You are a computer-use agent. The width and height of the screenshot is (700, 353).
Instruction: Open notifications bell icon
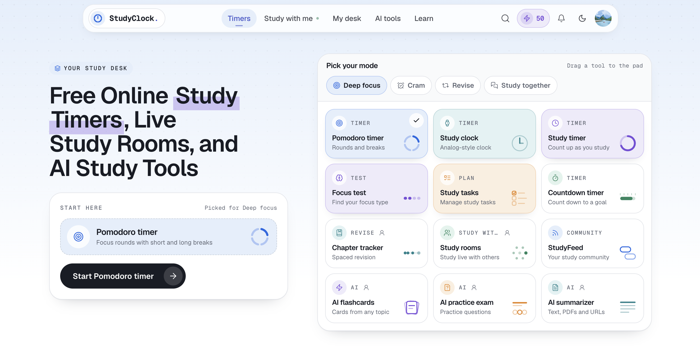[561, 19]
